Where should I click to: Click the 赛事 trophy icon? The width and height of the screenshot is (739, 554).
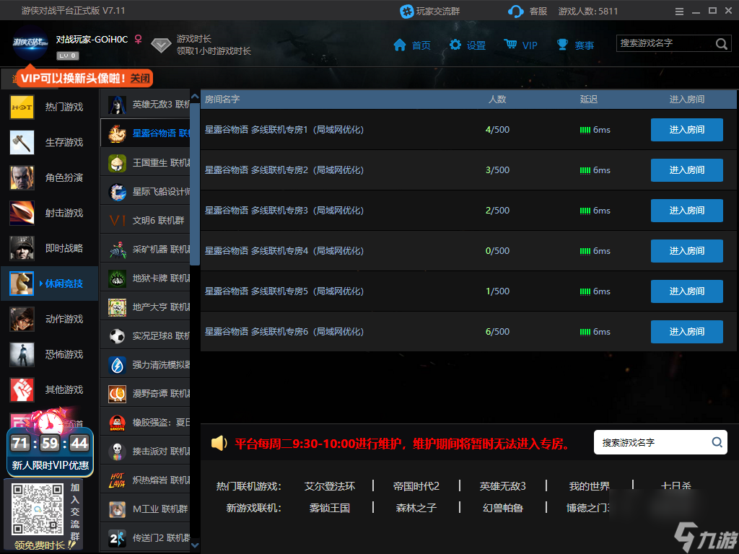pyautogui.click(x=563, y=45)
